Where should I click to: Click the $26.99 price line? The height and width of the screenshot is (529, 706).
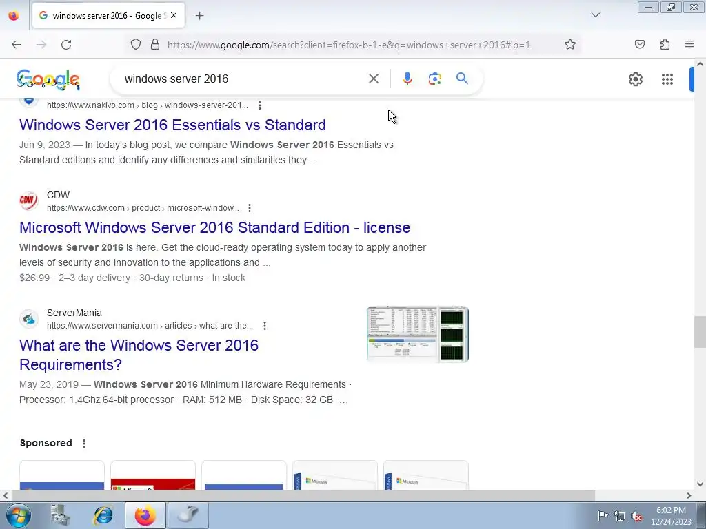click(132, 278)
